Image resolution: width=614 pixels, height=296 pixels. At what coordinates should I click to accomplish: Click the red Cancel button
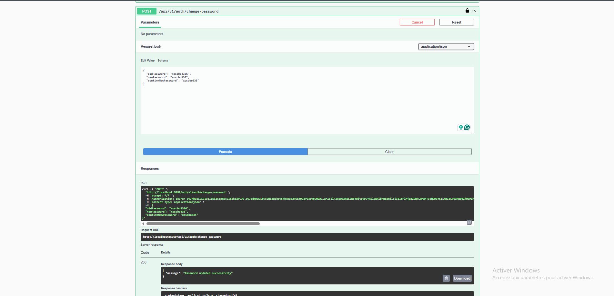point(417,22)
